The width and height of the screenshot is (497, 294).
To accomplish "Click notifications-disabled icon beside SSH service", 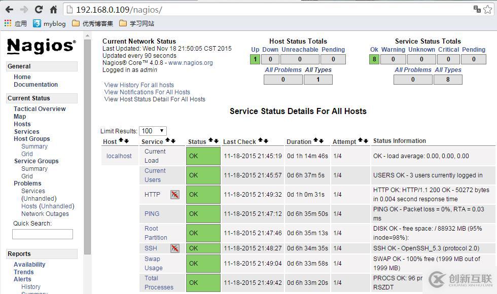I will pos(174,248).
